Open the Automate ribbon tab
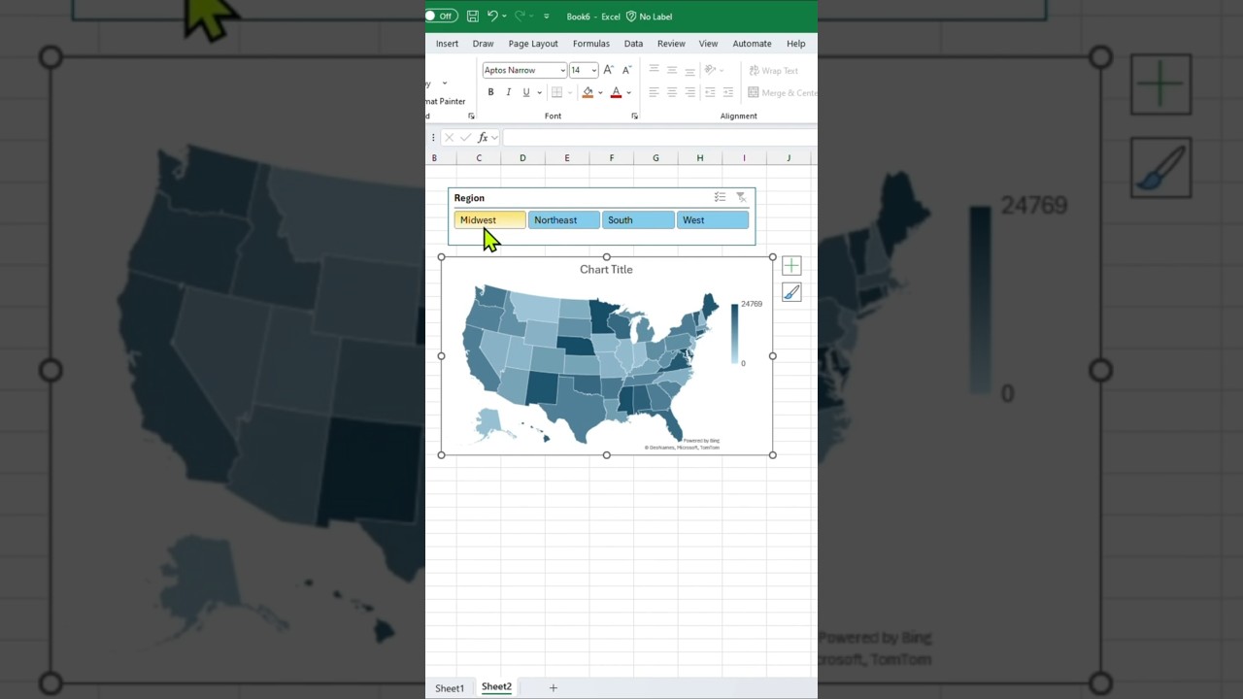The image size is (1243, 699). (x=752, y=44)
